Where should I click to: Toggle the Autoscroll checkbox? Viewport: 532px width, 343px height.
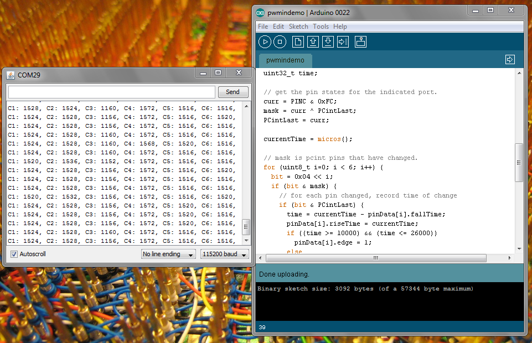[14, 254]
